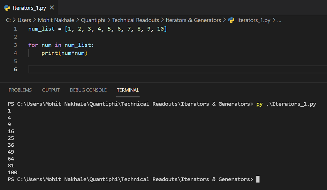Viewport: 327px width, 190px height.
Task: Place cursor on empty line 6
Action: click(x=178, y=69)
